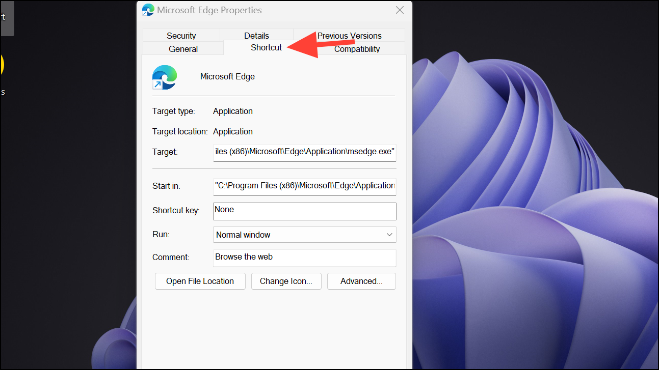Close the Microsoft Edge Properties dialog

(400, 10)
